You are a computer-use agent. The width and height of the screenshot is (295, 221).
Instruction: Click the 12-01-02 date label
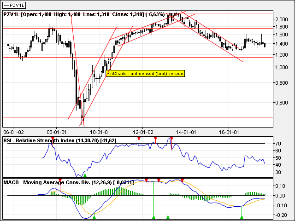point(143,132)
